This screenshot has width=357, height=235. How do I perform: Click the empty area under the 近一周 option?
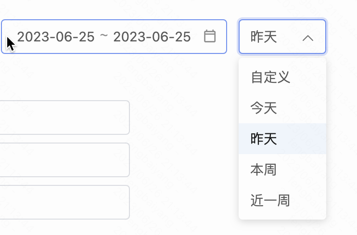click(282, 227)
